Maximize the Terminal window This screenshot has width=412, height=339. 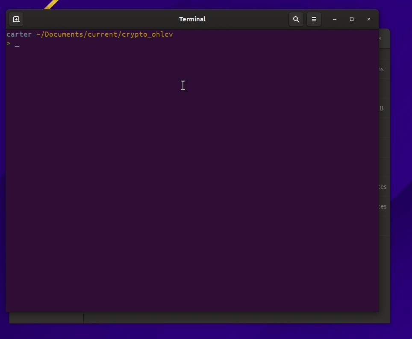tap(352, 19)
